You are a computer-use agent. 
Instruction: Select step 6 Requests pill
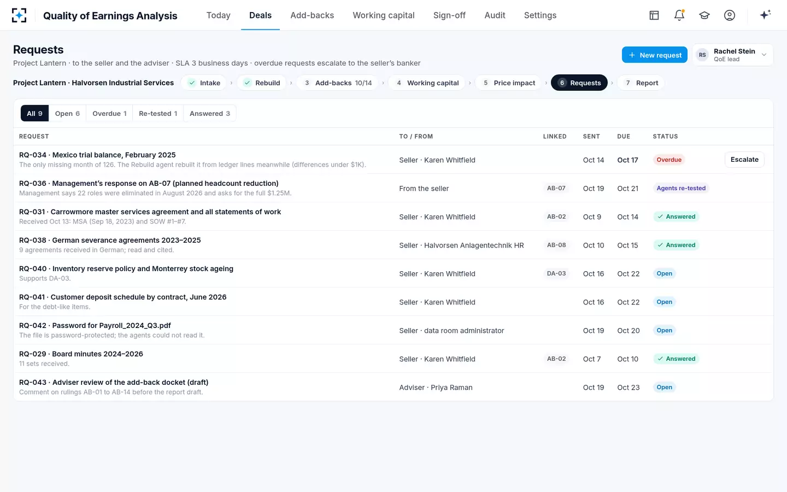click(x=579, y=83)
